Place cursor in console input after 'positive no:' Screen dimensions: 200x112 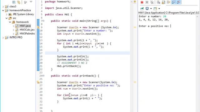(x=171, y=26)
